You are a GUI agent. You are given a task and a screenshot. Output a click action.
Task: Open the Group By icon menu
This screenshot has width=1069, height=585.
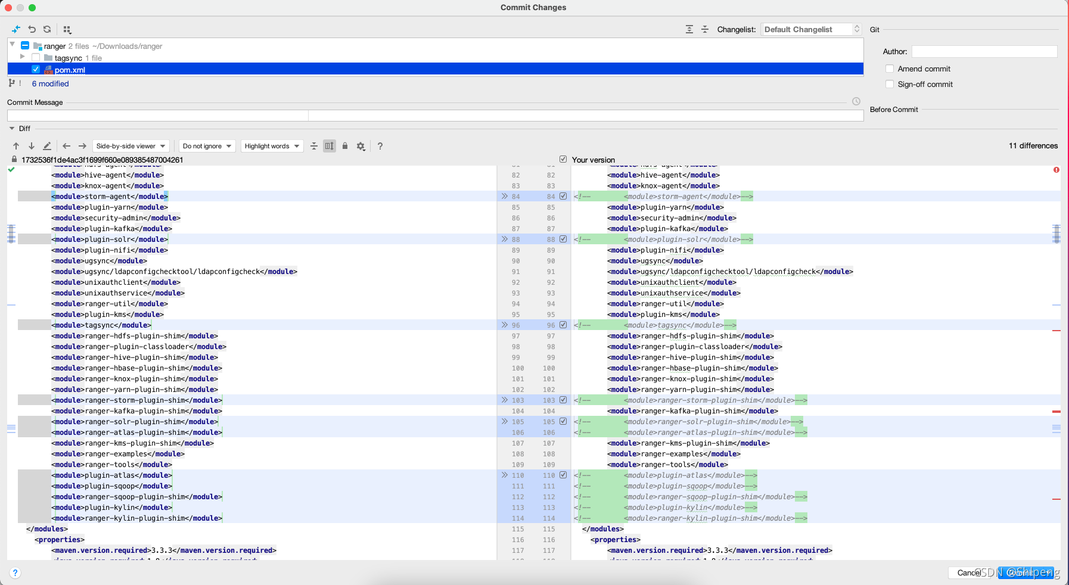(67, 29)
